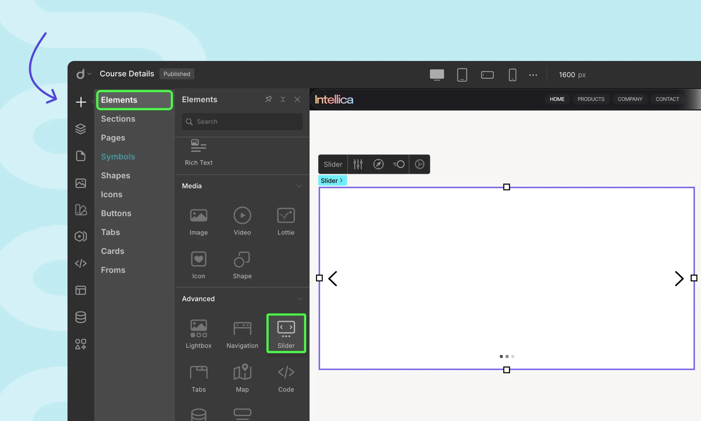Open slider compass navigation settings icon
Screen dimensions: 701x421
[x=379, y=164]
